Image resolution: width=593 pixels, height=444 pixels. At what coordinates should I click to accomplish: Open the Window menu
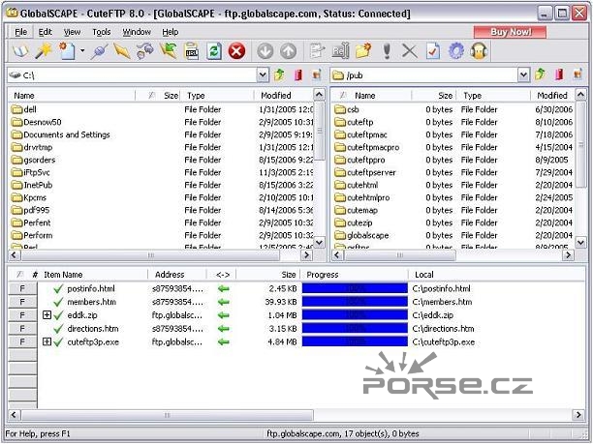[x=137, y=32]
